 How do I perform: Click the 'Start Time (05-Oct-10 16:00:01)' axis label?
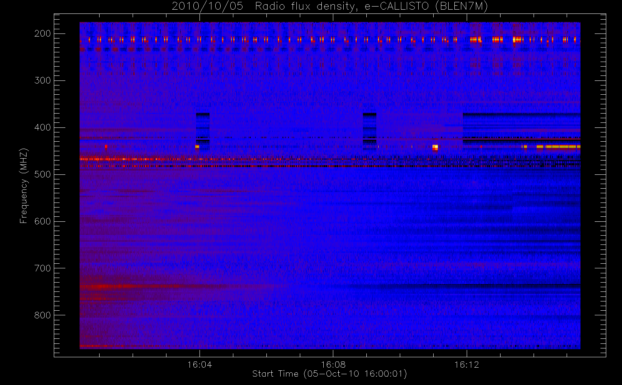pos(329,373)
